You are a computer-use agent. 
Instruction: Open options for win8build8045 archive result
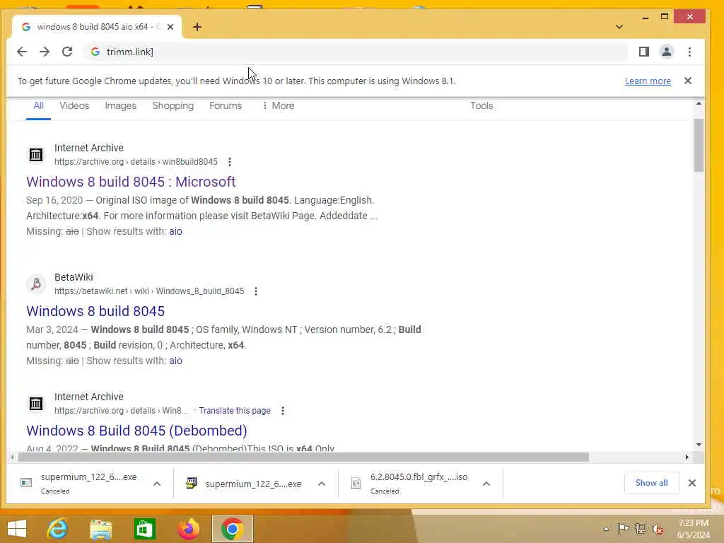230,162
